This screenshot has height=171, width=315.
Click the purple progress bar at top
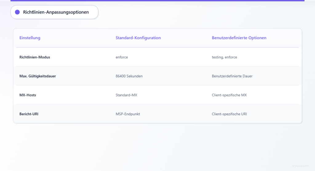157,1
